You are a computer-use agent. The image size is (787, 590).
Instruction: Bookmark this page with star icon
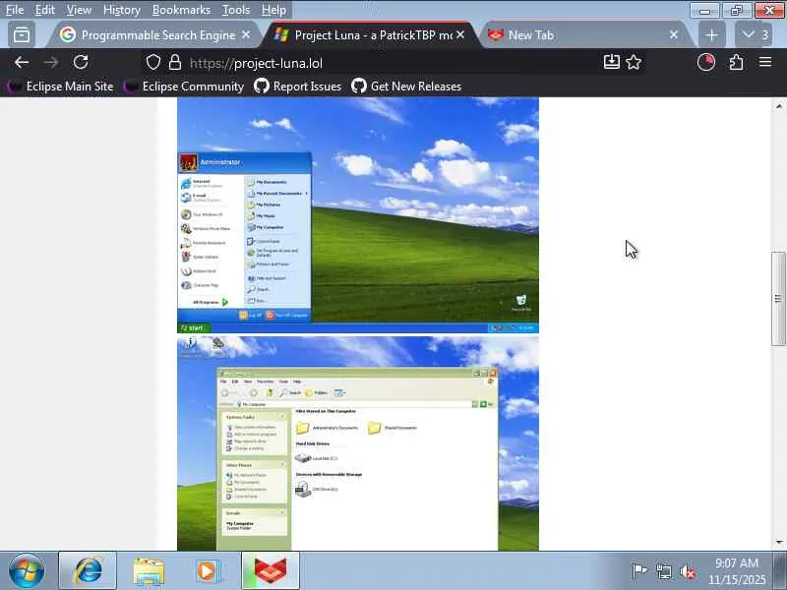(x=634, y=62)
